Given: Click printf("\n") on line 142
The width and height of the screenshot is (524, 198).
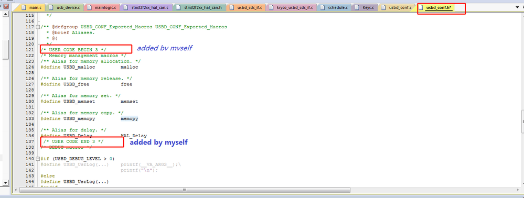Looking at the screenshot, I should pos(139,170).
